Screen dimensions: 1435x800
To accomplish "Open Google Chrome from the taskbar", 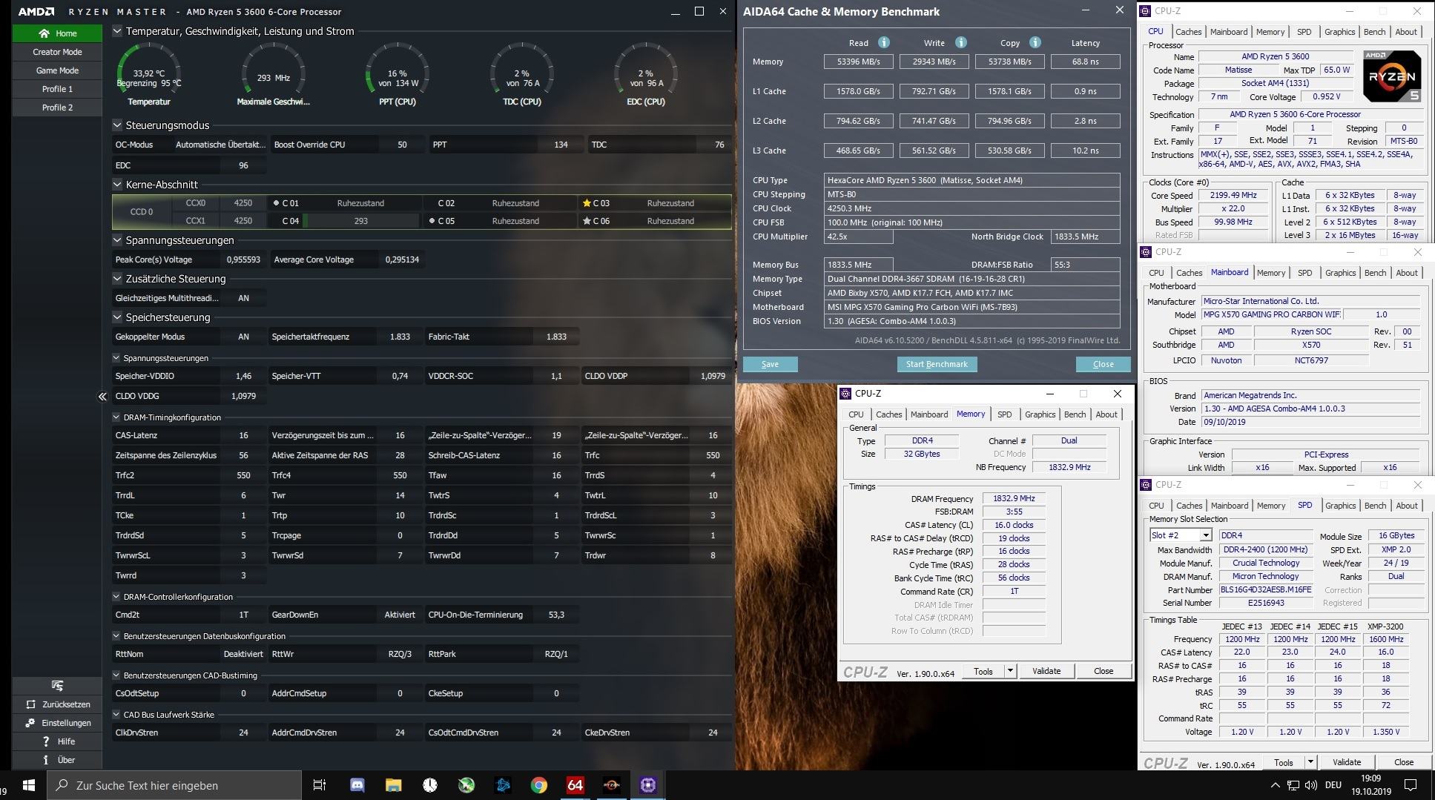I will pos(539,785).
